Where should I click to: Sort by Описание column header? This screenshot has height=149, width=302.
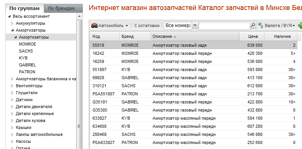click(x=195, y=36)
